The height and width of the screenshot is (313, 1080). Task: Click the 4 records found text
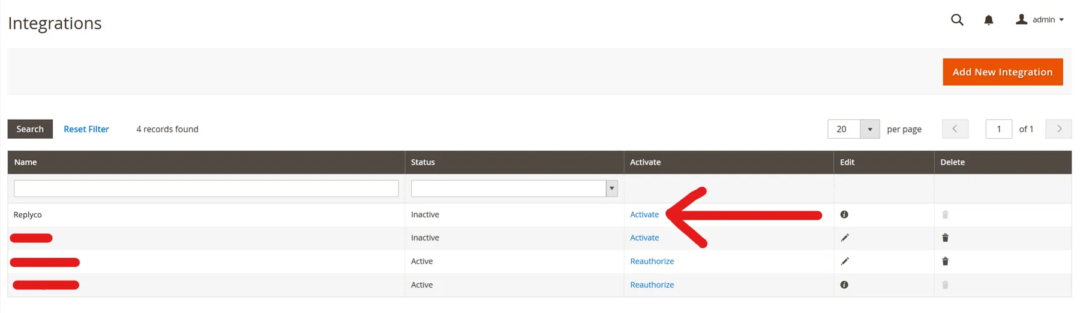(x=167, y=129)
